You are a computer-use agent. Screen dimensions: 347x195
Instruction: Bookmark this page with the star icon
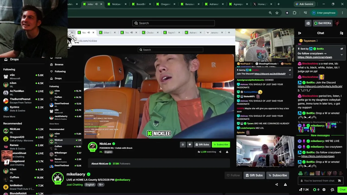(277, 13)
